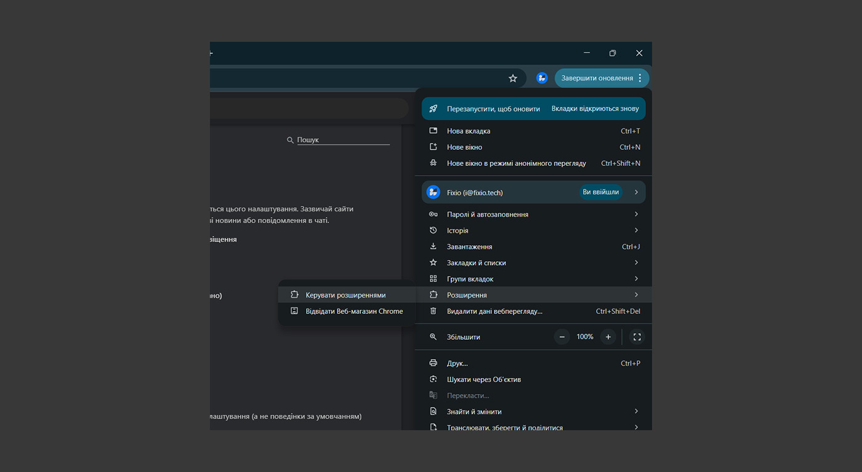Click the Fixio (i@fixio.tech) account label
The width and height of the screenshot is (862, 472).
(x=475, y=192)
